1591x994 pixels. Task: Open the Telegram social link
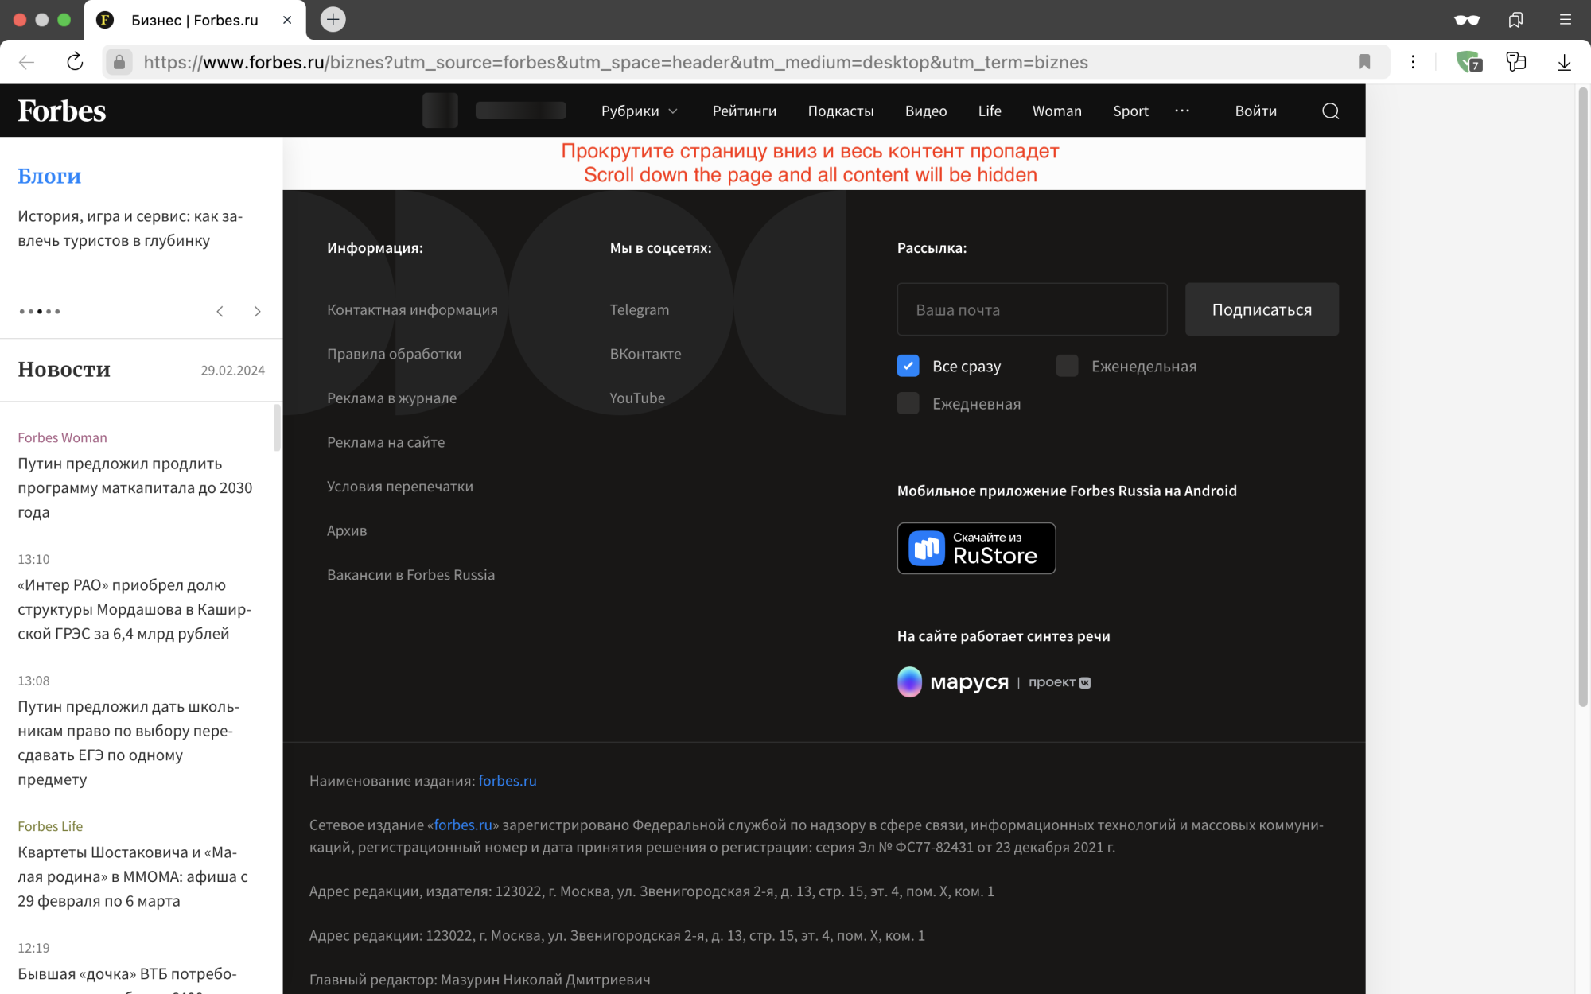(x=640, y=309)
